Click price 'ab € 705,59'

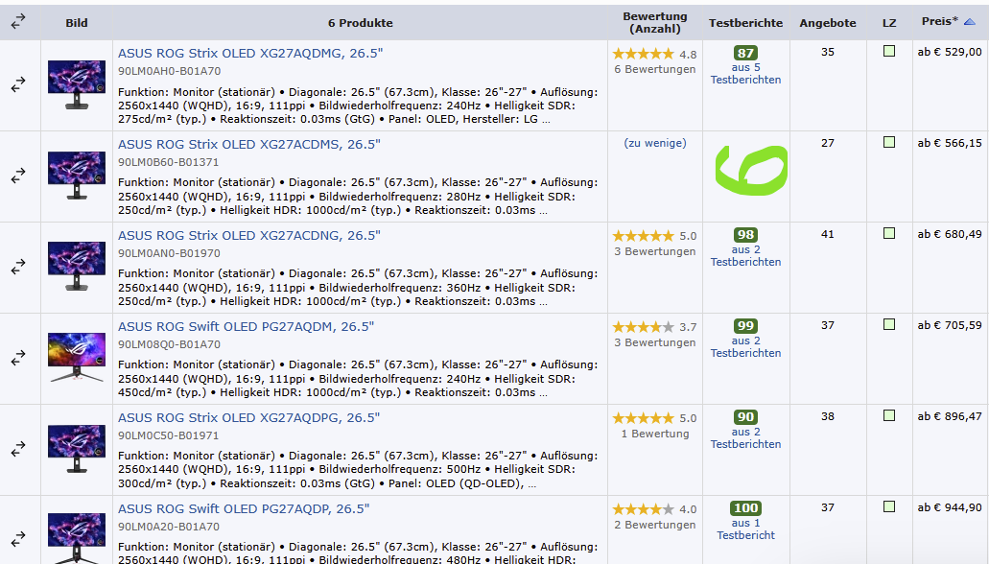[x=950, y=325]
